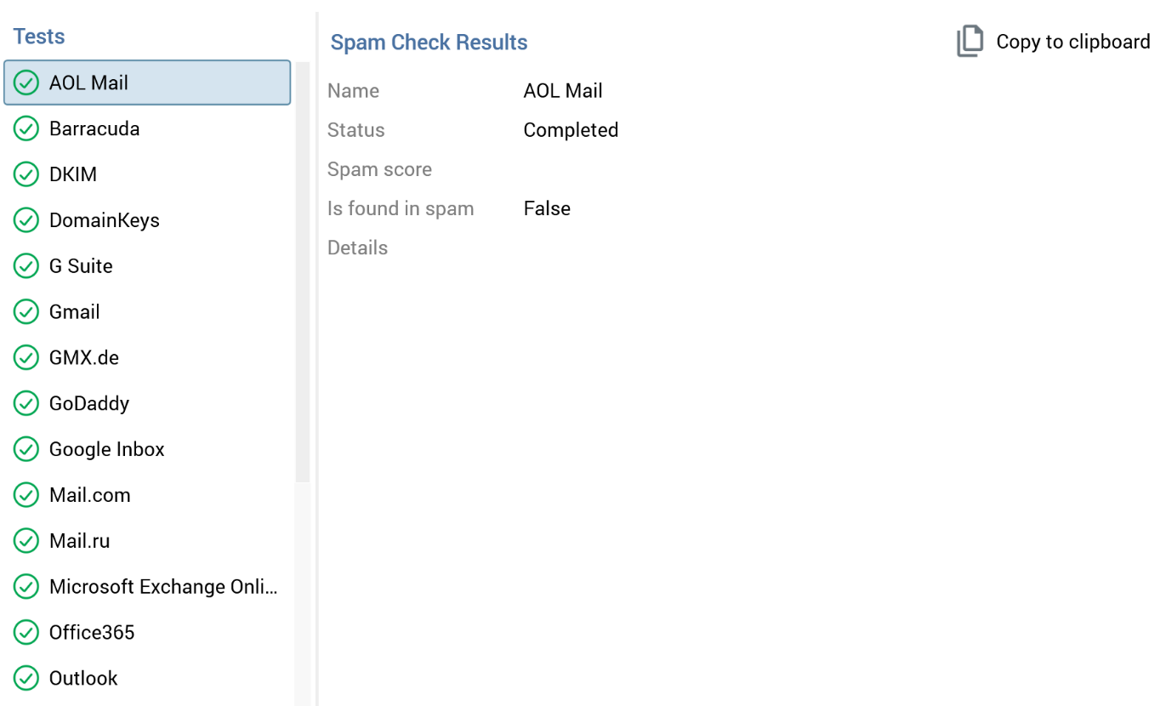The height and width of the screenshot is (706, 1160).
Task: Select the Mail.com test entry
Action: (x=89, y=495)
